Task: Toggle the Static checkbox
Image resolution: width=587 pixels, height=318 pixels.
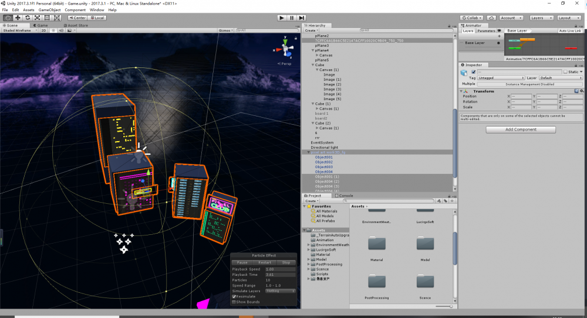Action: coord(565,72)
